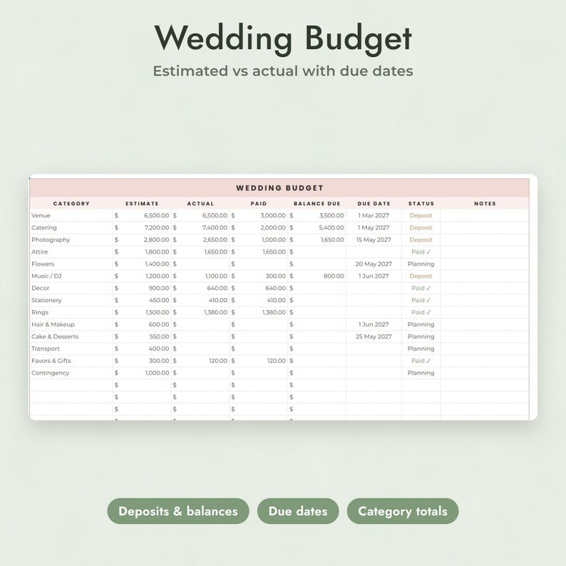
Task: Click Stationery actual 410.00
Action: tap(200, 300)
